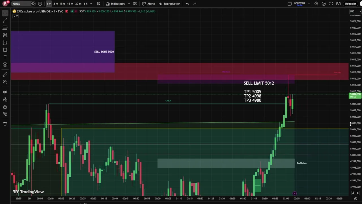The width and height of the screenshot is (362, 204).
Task: Select the grey Equilibrium box
Action: click(x=226, y=163)
